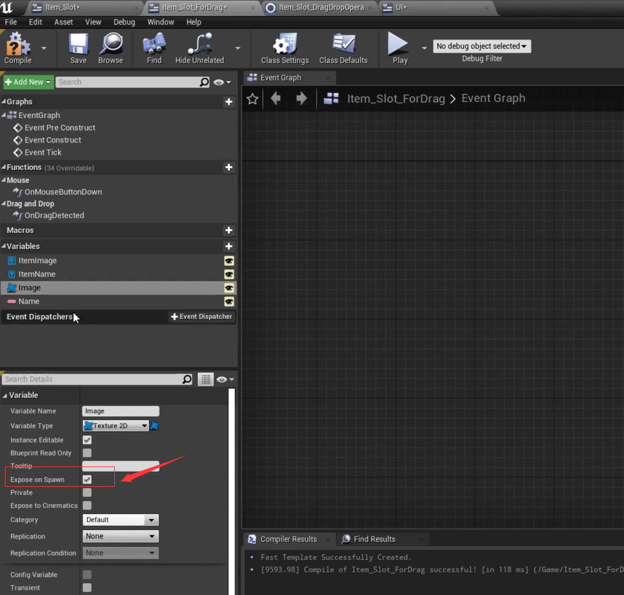Select Event Pre Construct node
This screenshot has height=595, width=624.
point(60,128)
